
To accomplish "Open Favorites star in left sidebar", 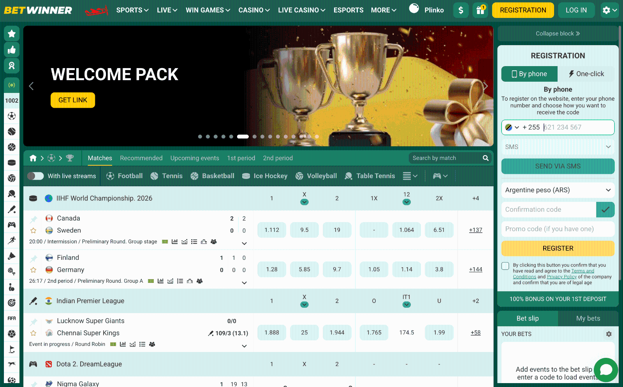I will click(12, 34).
